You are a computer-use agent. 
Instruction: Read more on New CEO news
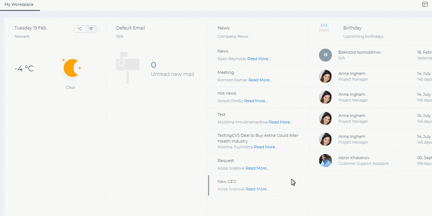click(x=257, y=189)
